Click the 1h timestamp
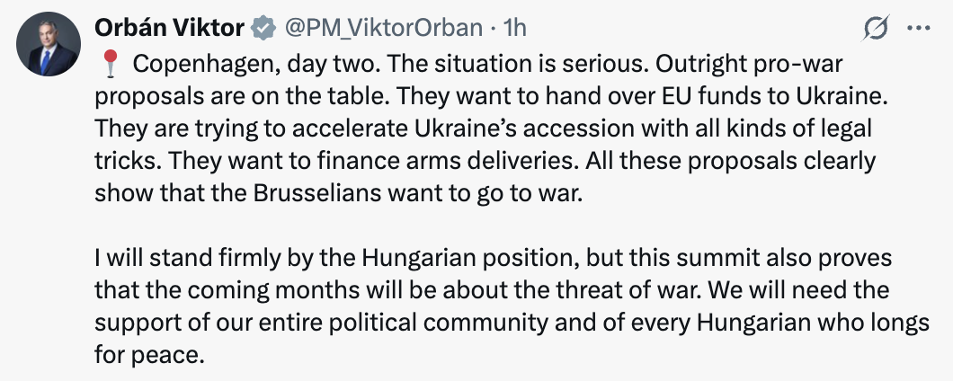 tap(515, 29)
